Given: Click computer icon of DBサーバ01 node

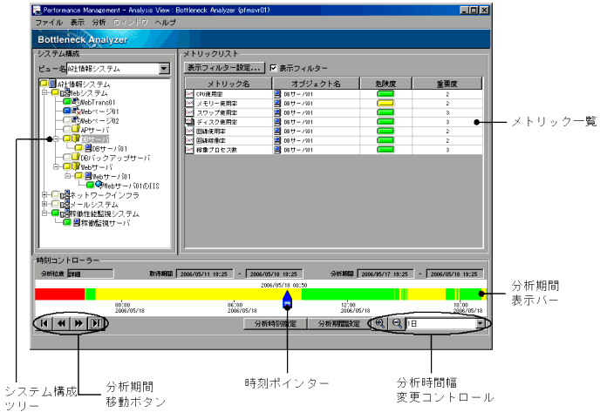Looking at the screenshot, I should coord(88,148).
